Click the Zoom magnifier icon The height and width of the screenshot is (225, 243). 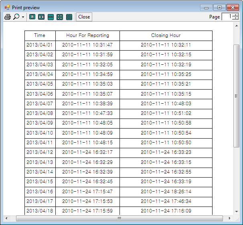16,17
